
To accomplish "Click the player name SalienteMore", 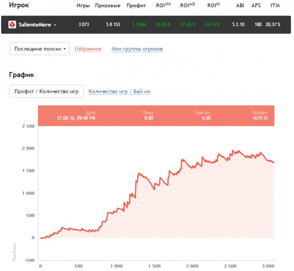I will 35,25.
